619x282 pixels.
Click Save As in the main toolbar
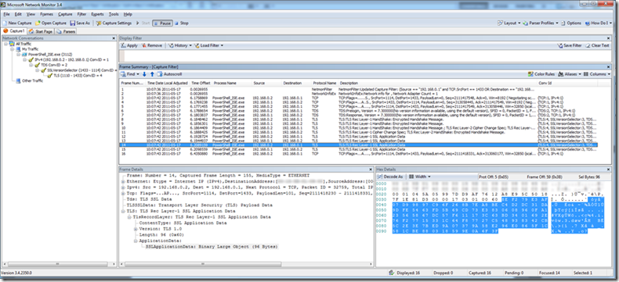pyautogui.click(x=80, y=23)
